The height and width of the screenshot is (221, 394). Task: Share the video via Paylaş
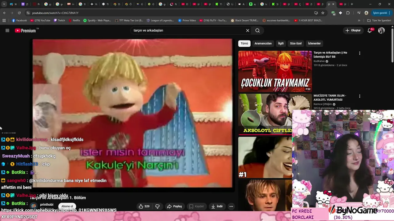click(x=174, y=206)
